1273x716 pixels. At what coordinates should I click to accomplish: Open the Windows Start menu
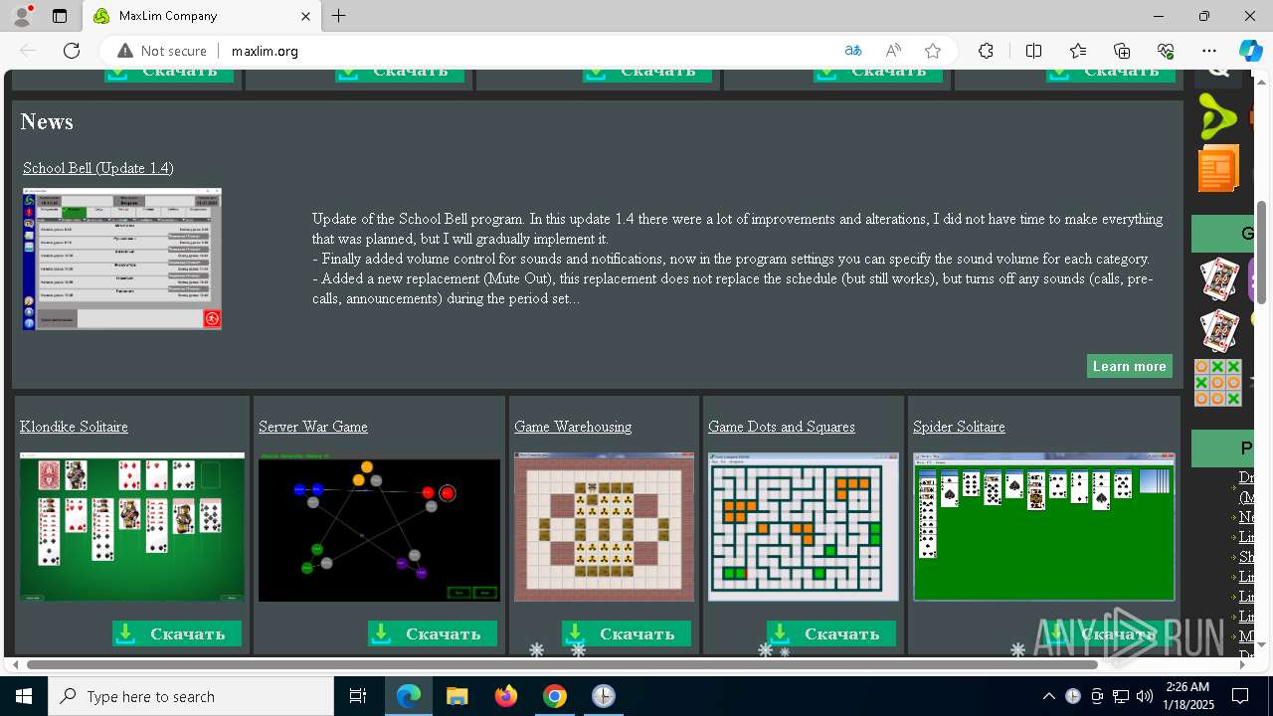pyautogui.click(x=24, y=696)
